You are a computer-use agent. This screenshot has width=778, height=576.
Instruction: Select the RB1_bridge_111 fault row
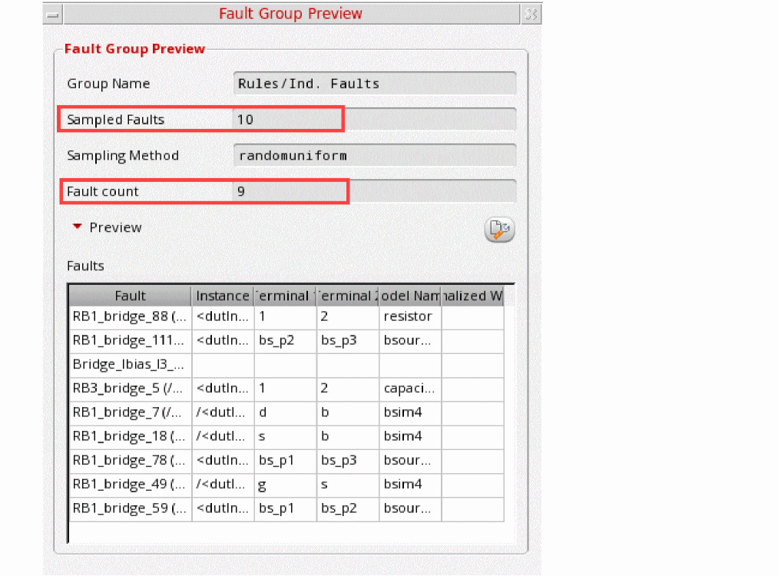[x=286, y=341]
